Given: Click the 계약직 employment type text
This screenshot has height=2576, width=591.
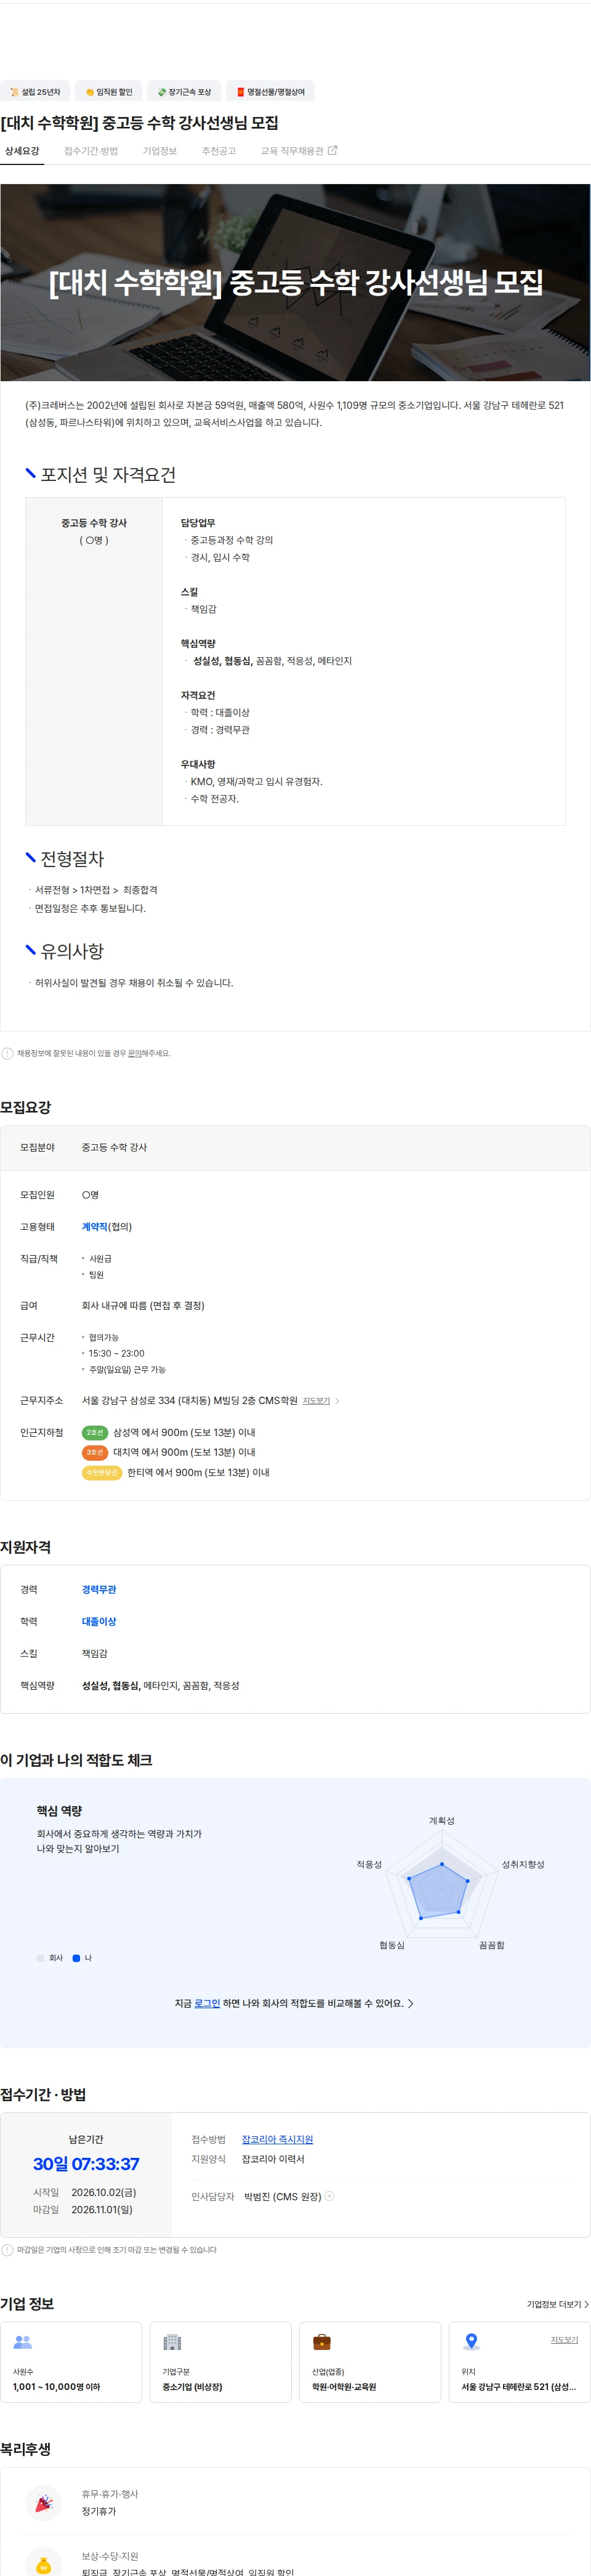Looking at the screenshot, I should [94, 1227].
